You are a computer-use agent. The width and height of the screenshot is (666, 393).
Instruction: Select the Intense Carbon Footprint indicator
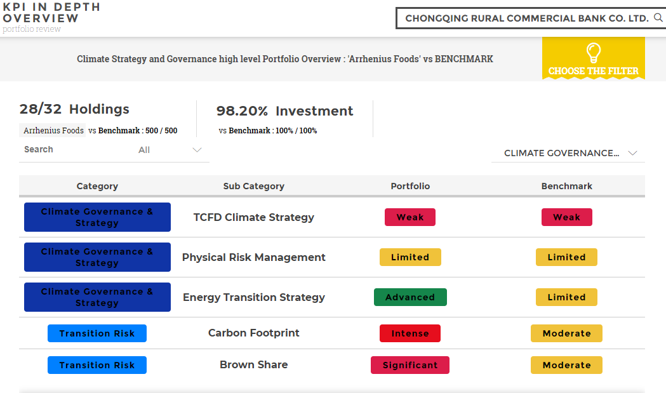click(x=410, y=333)
